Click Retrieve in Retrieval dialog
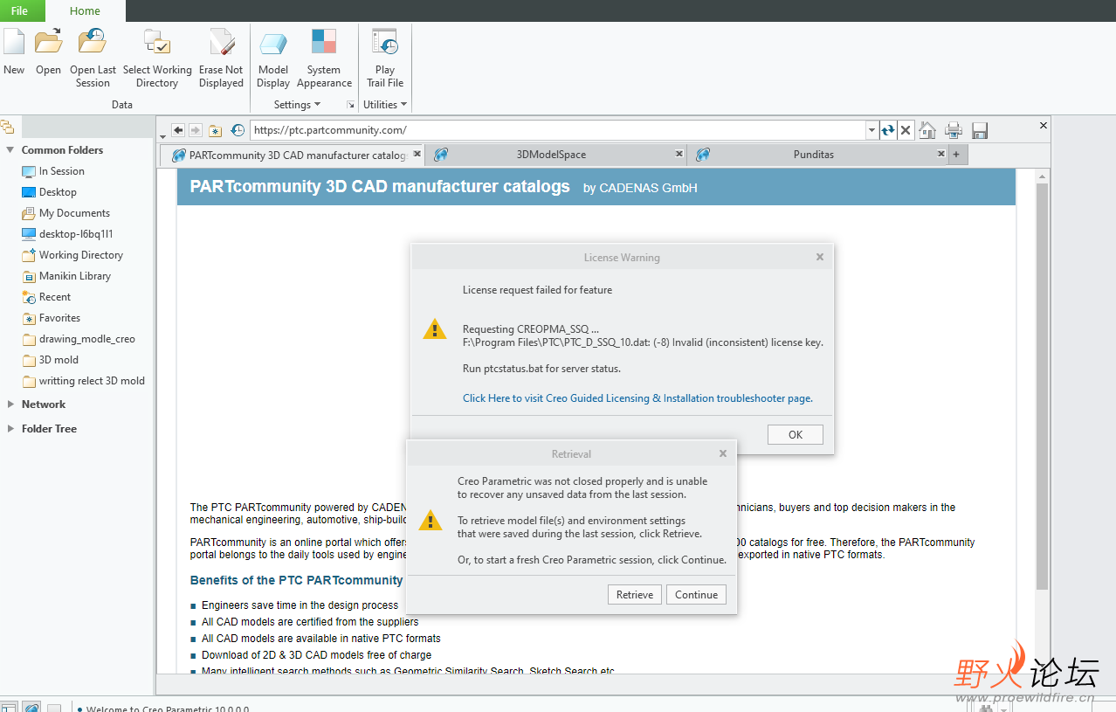This screenshot has height=712, width=1116. (635, 595)
